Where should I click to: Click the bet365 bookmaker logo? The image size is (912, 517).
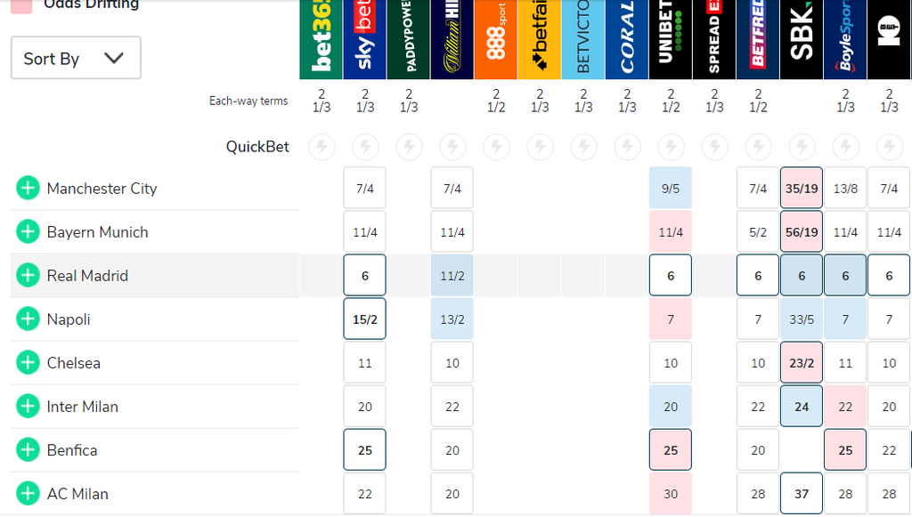[321, 40]
